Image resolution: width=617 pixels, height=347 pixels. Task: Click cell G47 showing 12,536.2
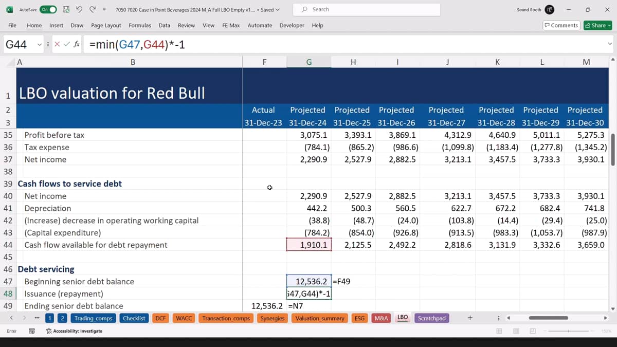[308, 281]
